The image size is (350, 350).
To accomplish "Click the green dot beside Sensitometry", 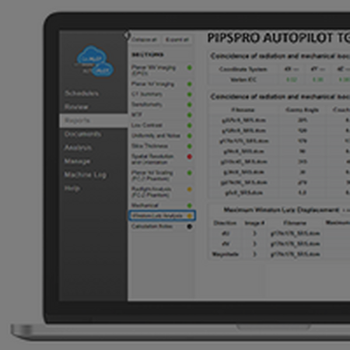I will (x=190, y=105).
